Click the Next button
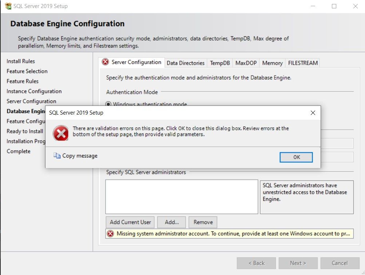Image resolution: width=365 pixels, height=275 pixels. pos(298,263)
